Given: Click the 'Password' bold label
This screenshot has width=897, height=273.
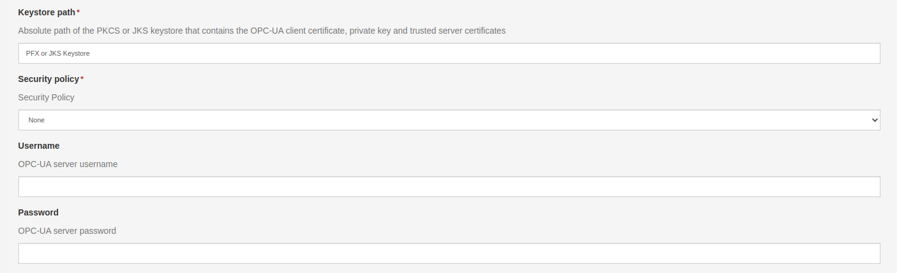Looking at the screenshot, I should pyautogui.click(x=39, y=212).
